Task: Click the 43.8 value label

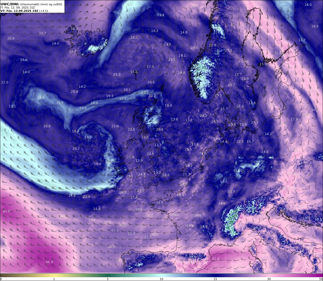Action: tap(216, 259)
